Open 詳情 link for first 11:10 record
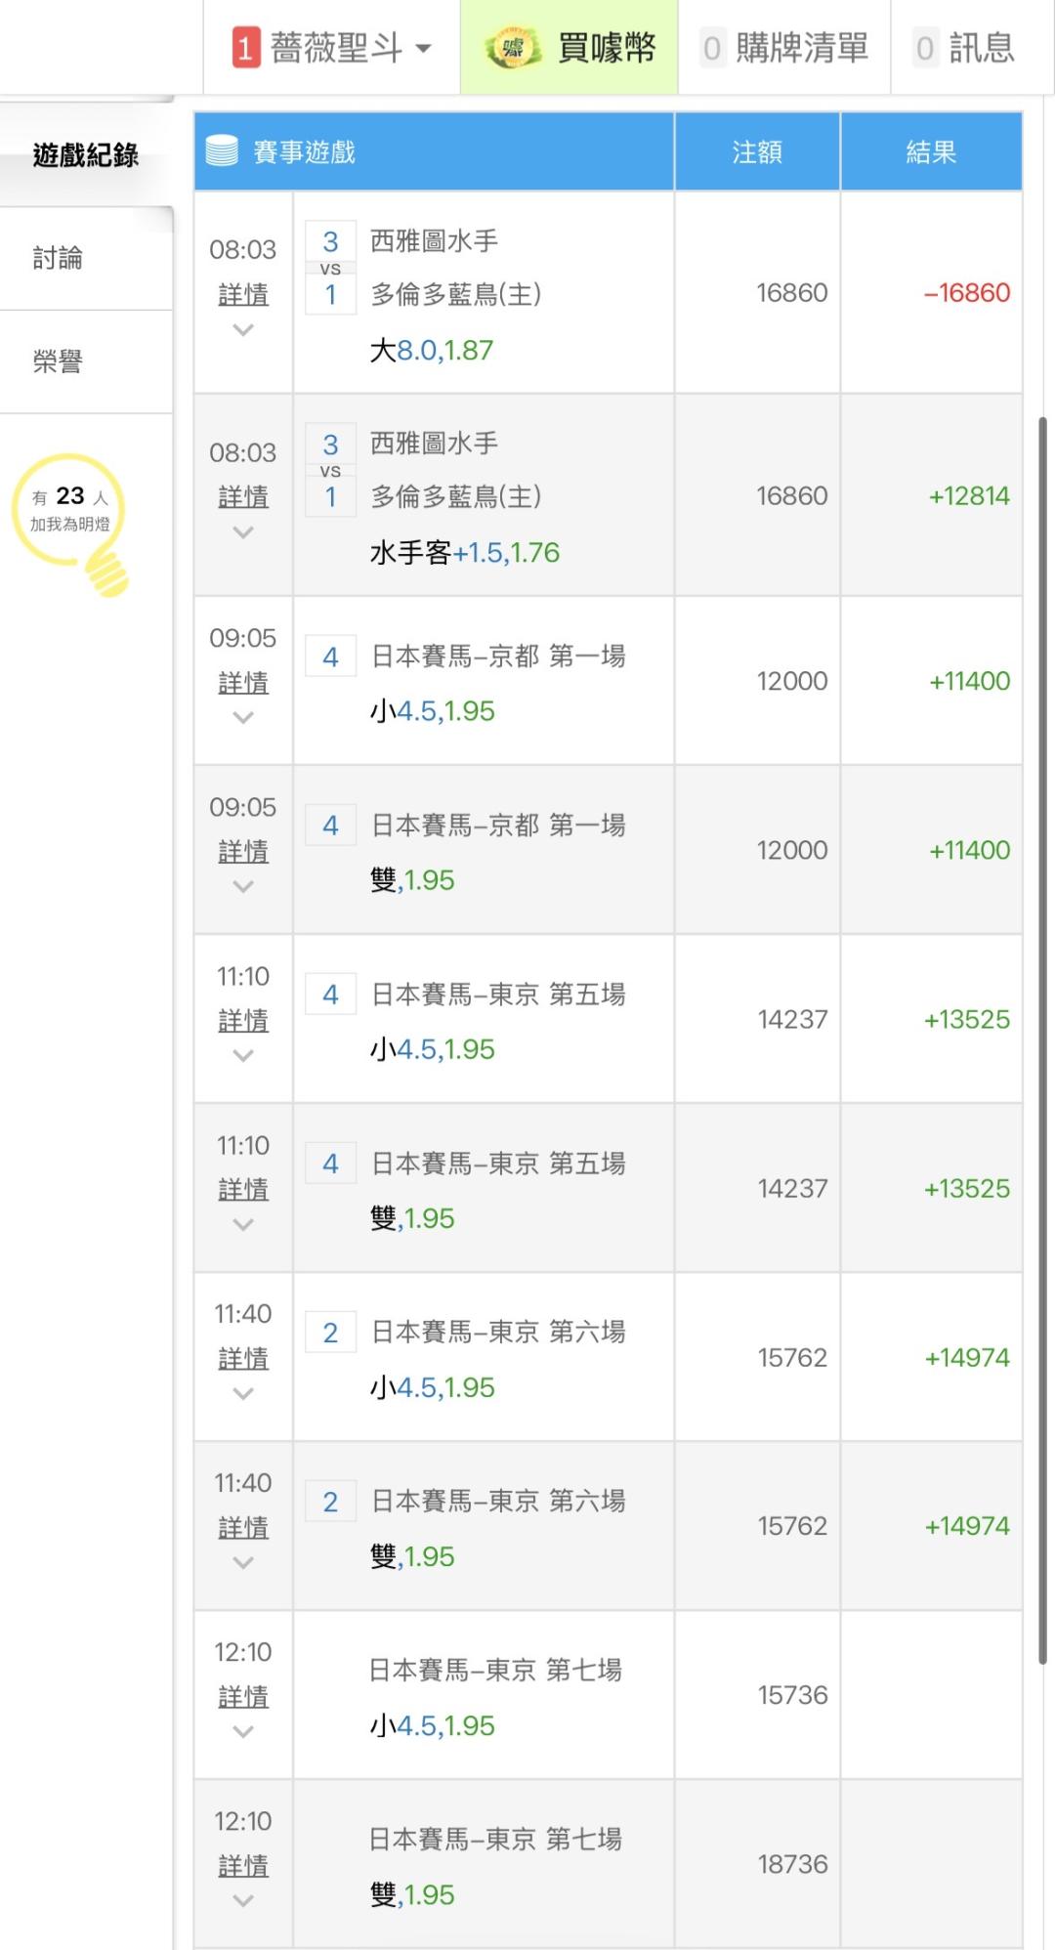 click(x=243, y=1021)
